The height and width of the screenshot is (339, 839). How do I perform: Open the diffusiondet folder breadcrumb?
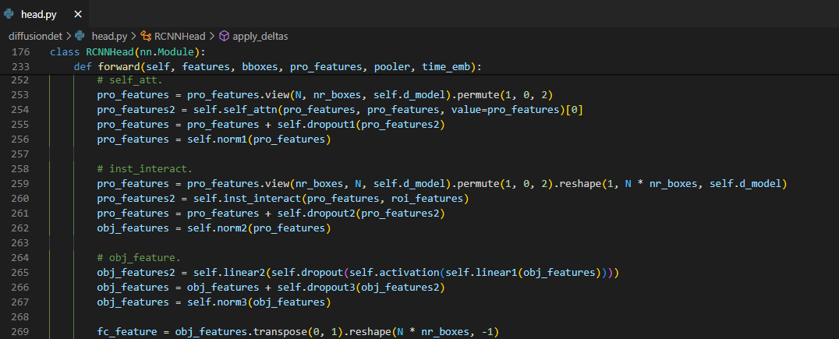tap(35, 36)
